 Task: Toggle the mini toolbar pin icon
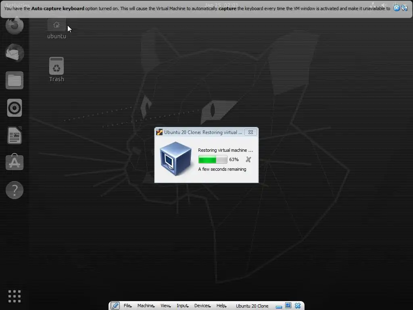pos(115,306)
